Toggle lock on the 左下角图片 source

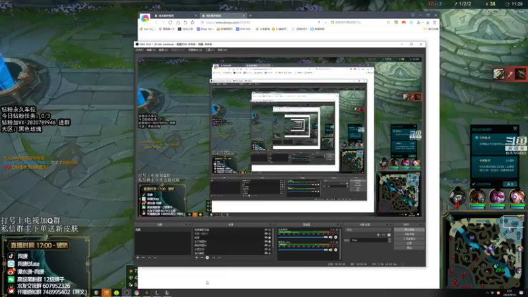[270, 242]
